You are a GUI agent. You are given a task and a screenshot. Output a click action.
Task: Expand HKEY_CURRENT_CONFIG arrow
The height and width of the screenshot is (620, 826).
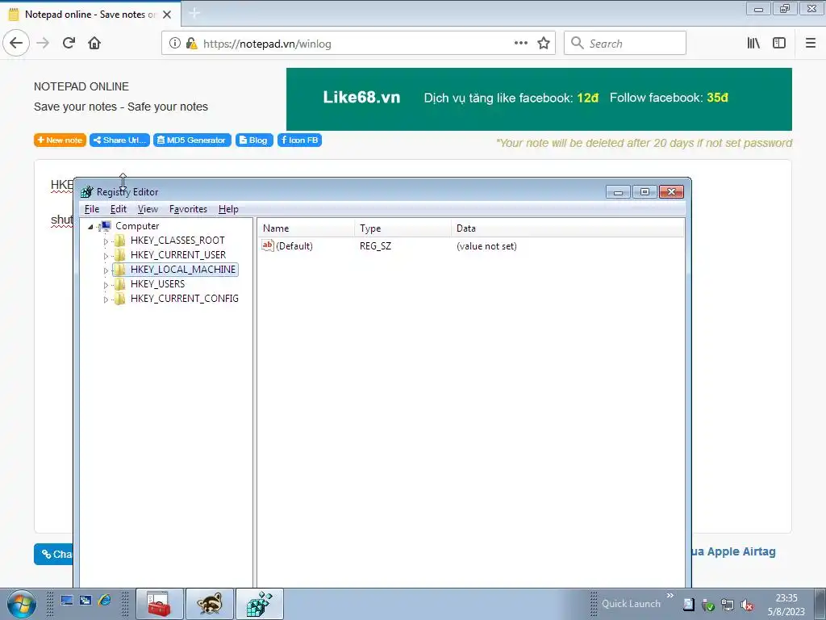106,300
